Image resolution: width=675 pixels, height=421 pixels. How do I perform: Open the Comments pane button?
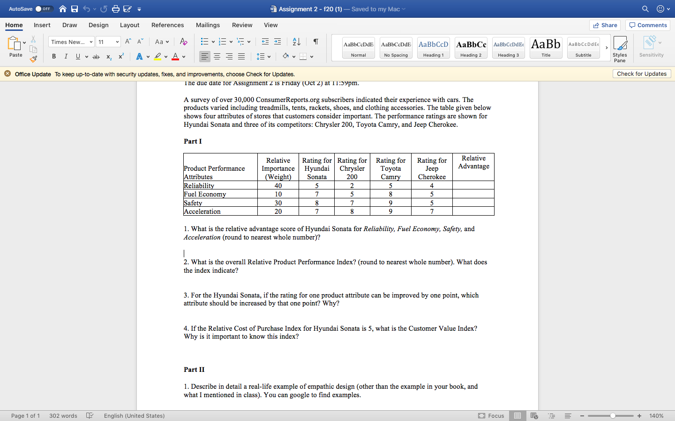coord(648,25)
